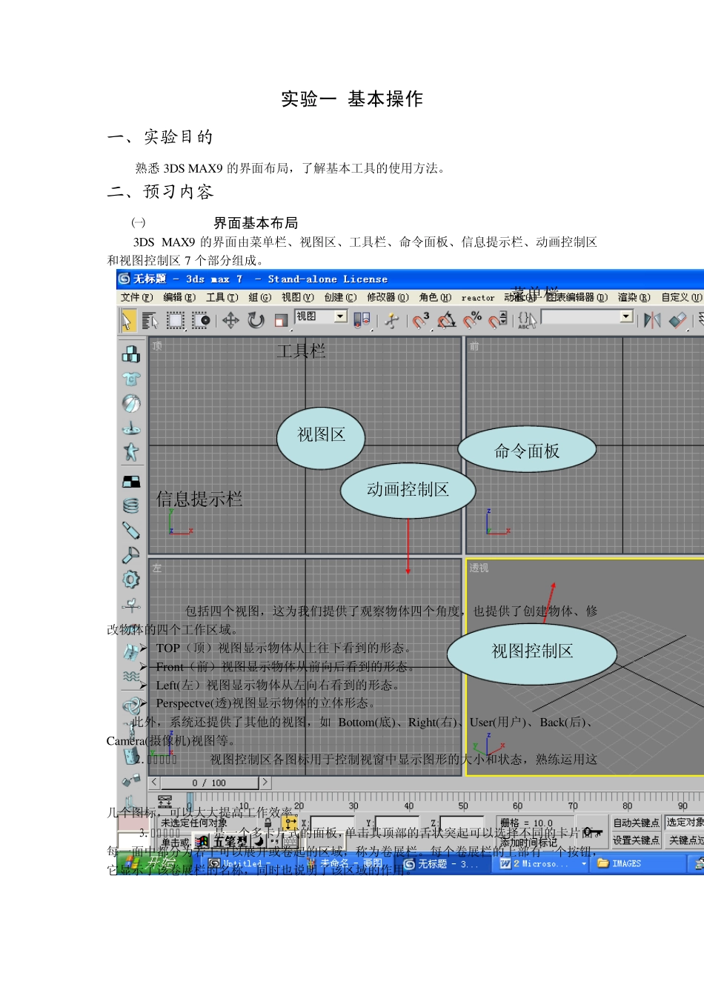Open the Edit Named Selection Sets tool
The width and height of the screenshot is (704, 996).
pos(527,320)
